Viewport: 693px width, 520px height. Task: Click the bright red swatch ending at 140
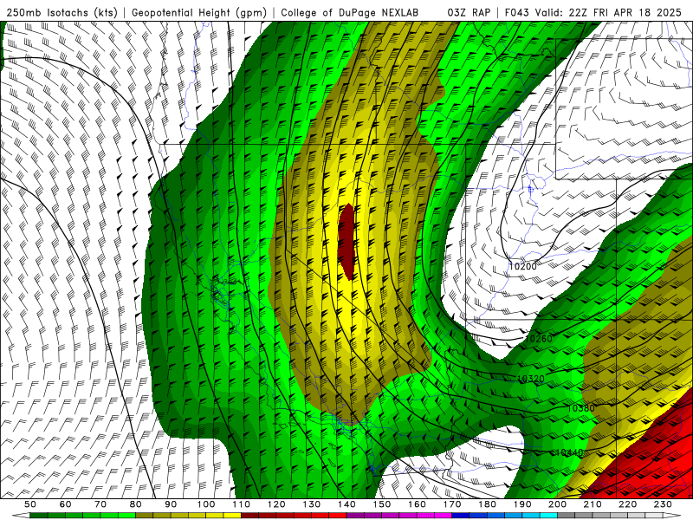[338, 516]
